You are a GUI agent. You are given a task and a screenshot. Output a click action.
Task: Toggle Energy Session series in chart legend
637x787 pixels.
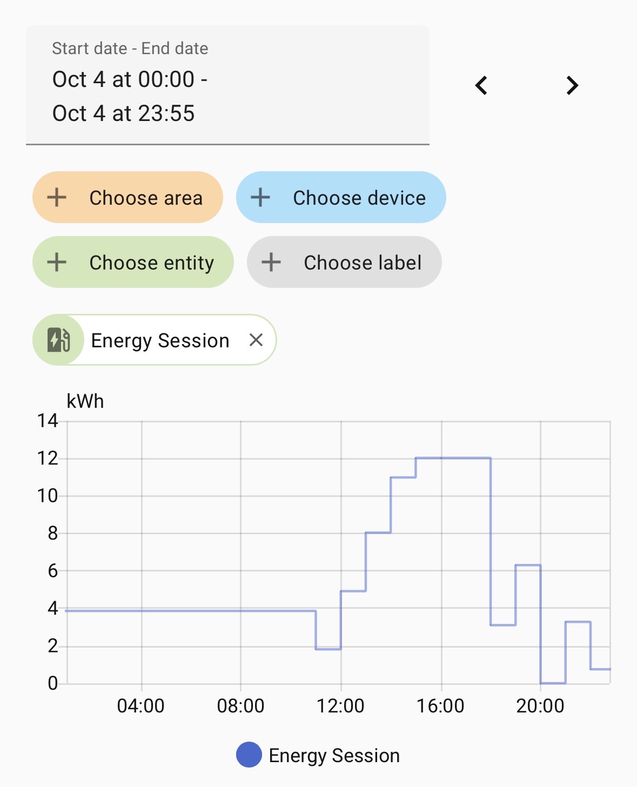coord(334,755)
